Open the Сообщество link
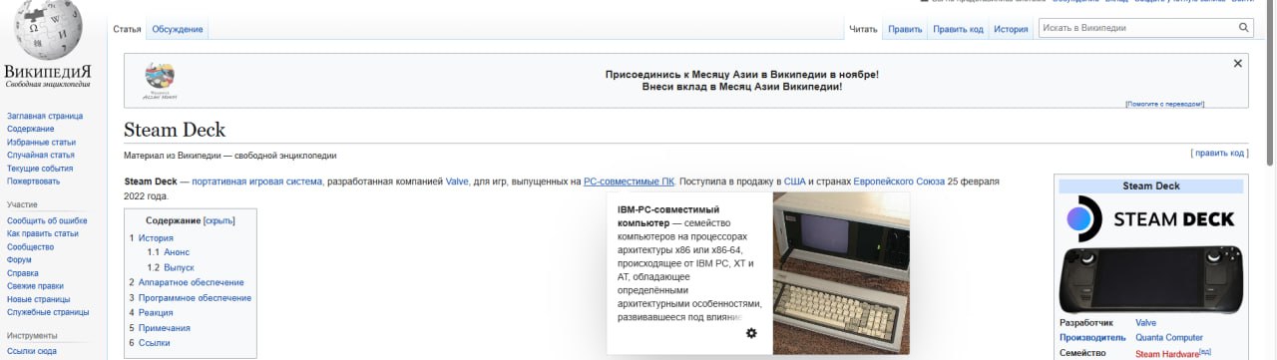 pyautogui.click(x=31, y=246)
